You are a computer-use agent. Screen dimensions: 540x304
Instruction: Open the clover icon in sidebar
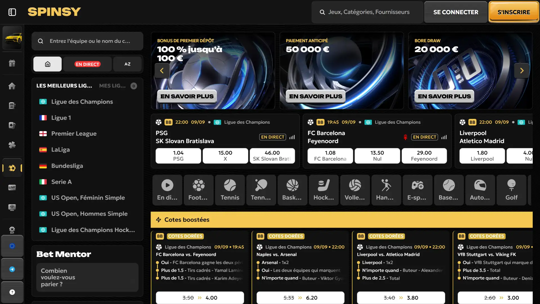[x=12, y=145]
